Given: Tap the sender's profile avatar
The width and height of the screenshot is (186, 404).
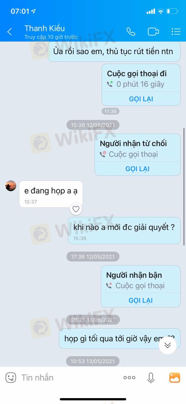Looking at the screenshot, I should [11, 186].
